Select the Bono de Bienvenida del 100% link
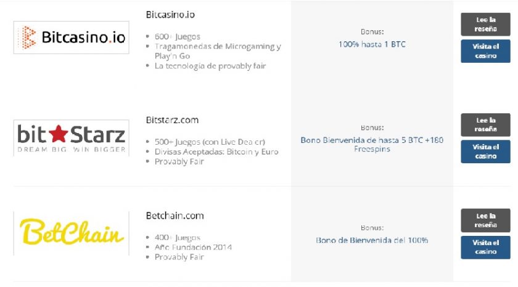Screen dimensions: 518x287 [372, 240]
